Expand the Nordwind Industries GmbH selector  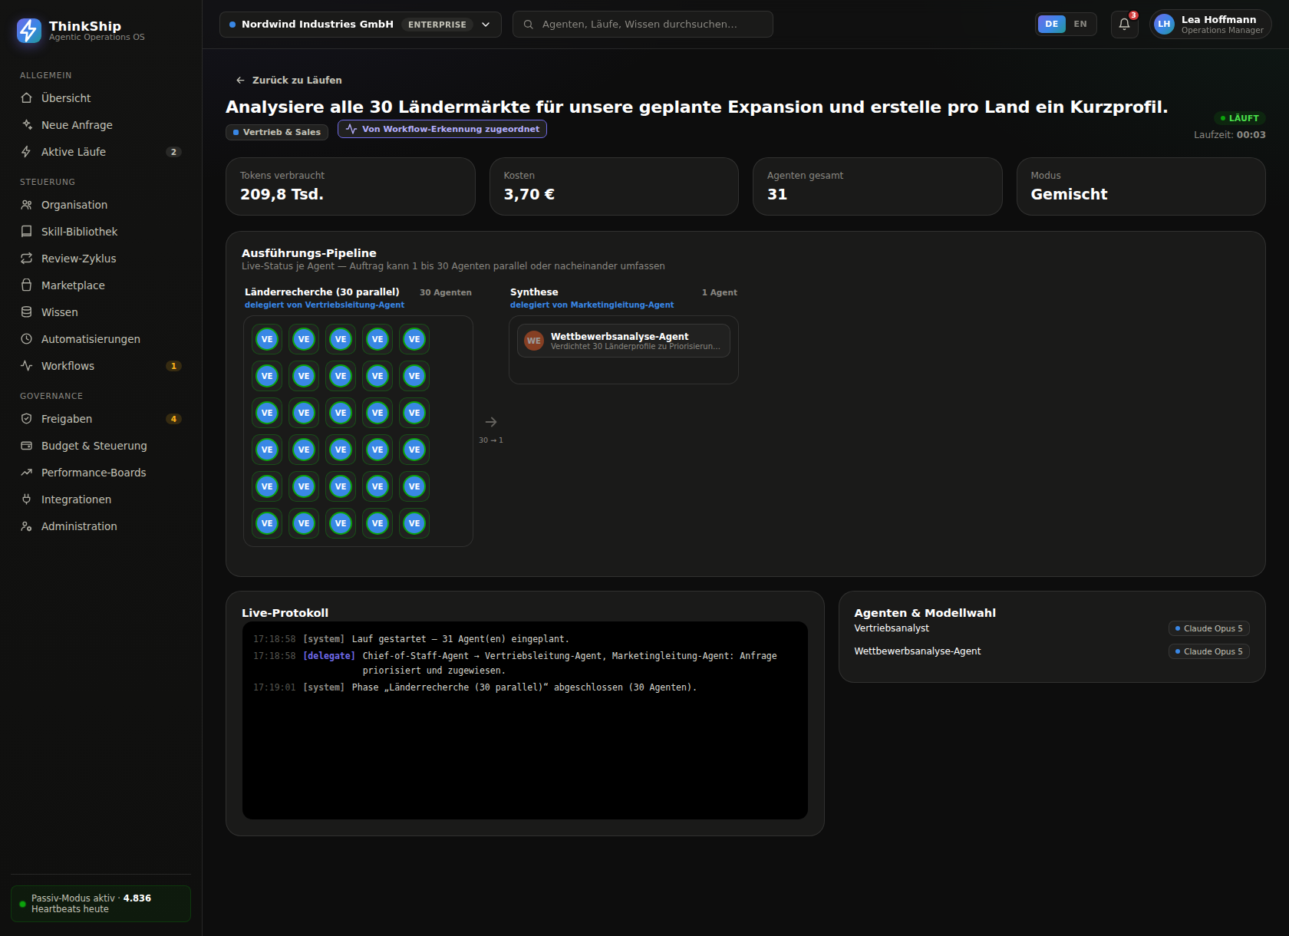point(360,25)
